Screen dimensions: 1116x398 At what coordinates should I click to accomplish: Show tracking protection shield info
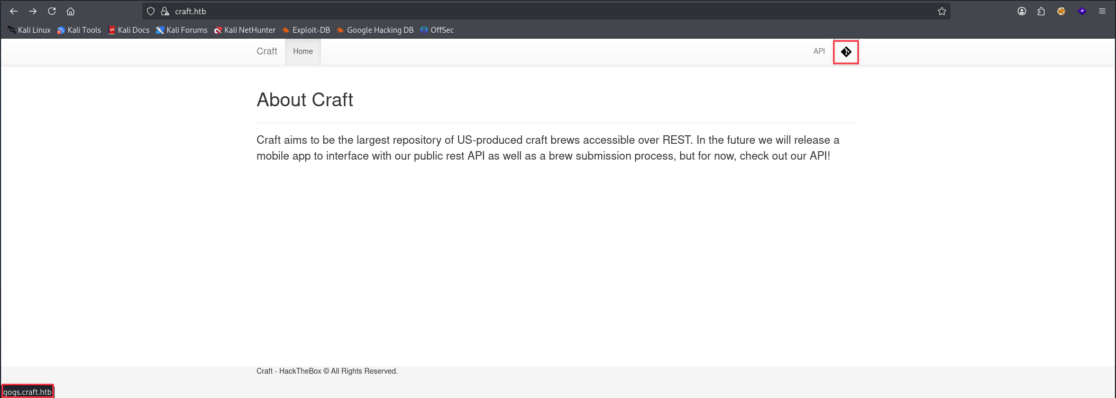coord(151,11)
